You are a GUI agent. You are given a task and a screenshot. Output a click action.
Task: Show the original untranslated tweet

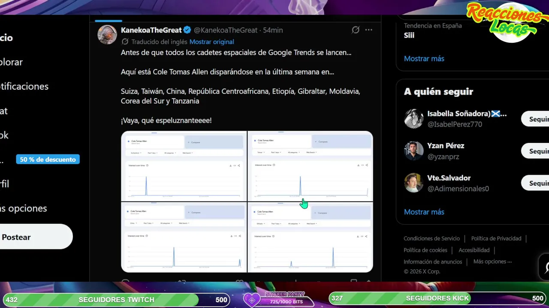tap(212, 41)
